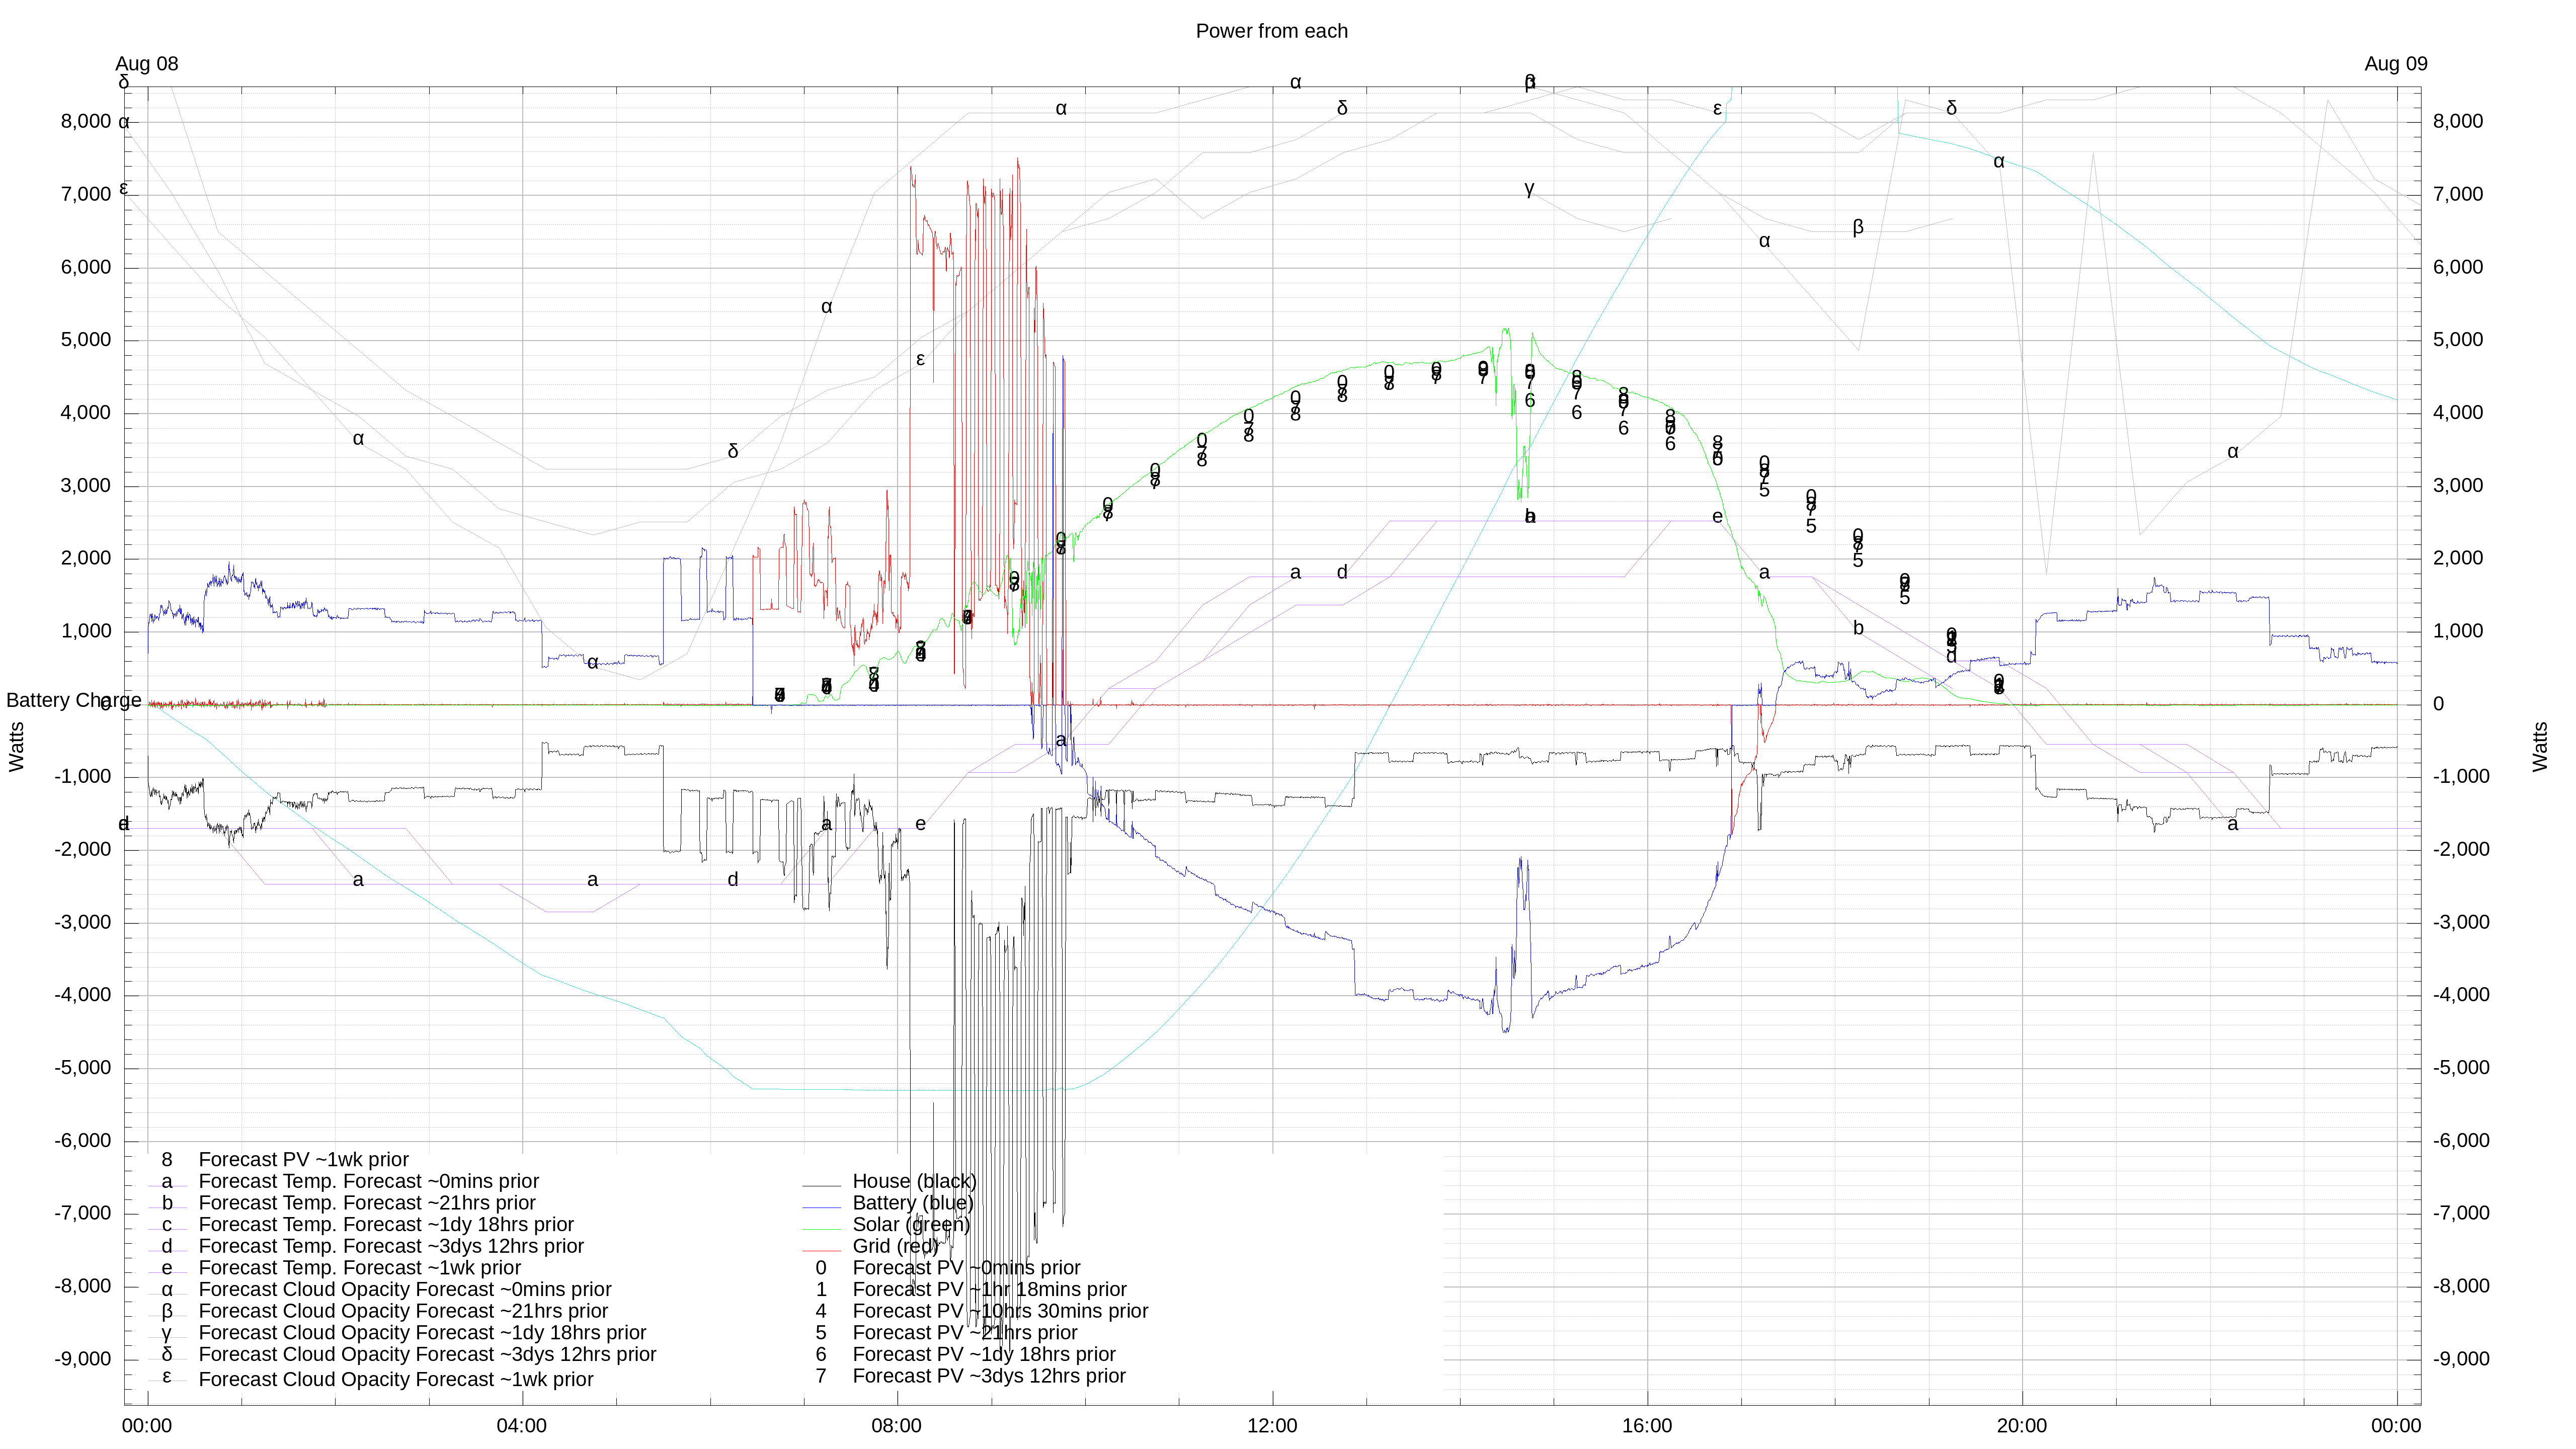This screenshot has height=1449, width=2576.
Task: Click legend entry 'Battery (blue)'
Action: (912, 1203)
